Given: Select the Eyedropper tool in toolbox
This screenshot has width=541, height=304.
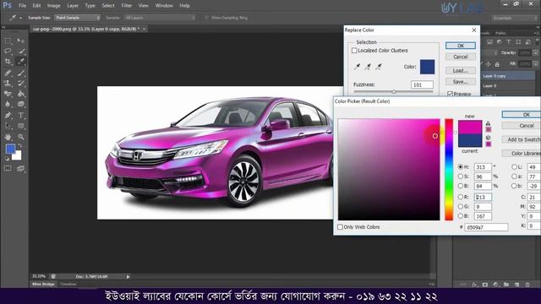Looking at the screenshot, I should pos(20,62).
